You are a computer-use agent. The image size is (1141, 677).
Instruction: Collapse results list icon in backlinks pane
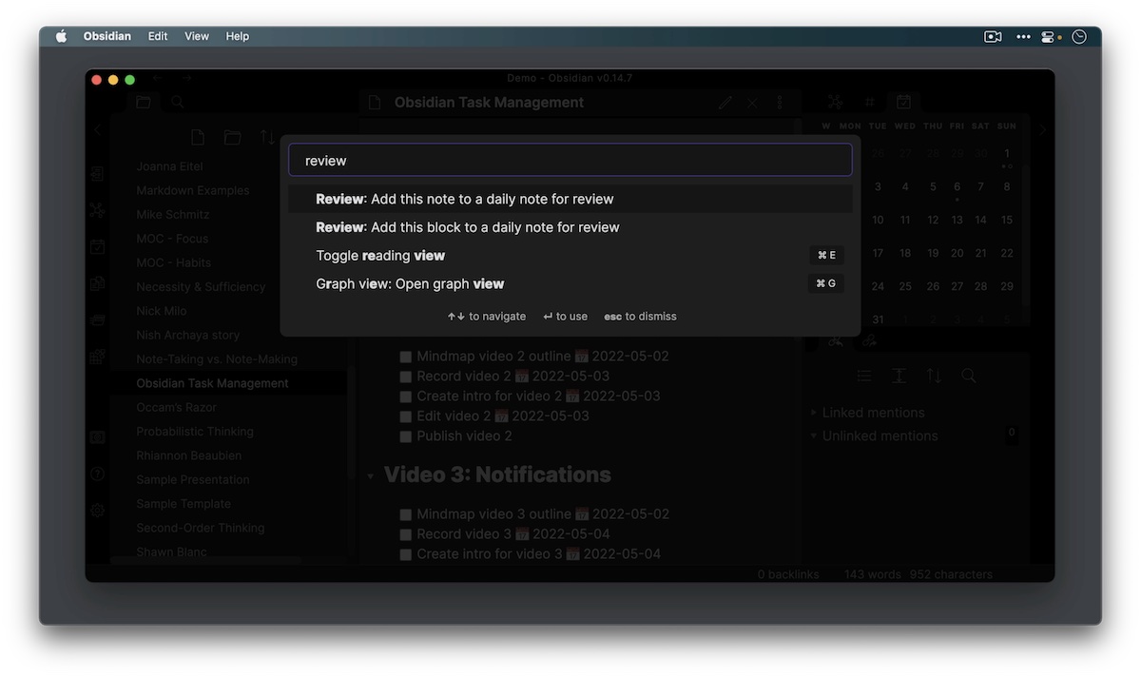(x=863, y=376)
